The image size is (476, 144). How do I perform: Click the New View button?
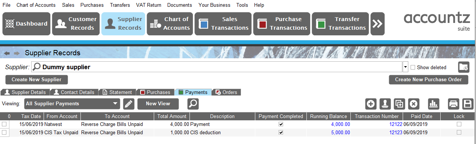click(x=158, y=104)
